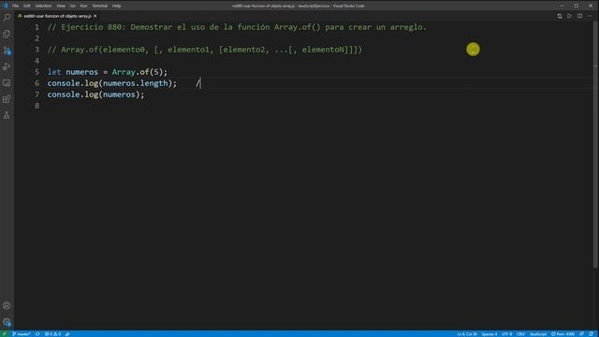The width and height of the screenshot is (599, 337).
Task: Open Accounts icon in activity bar
Action: pyautogui.click(x=7, y=305)
